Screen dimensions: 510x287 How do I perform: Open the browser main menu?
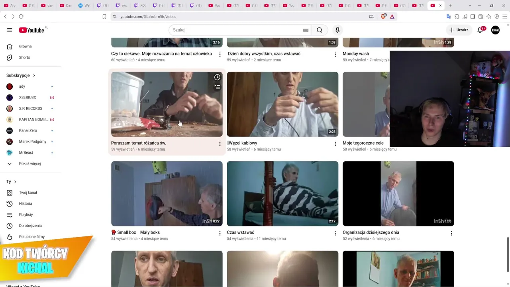pos(504,16)
